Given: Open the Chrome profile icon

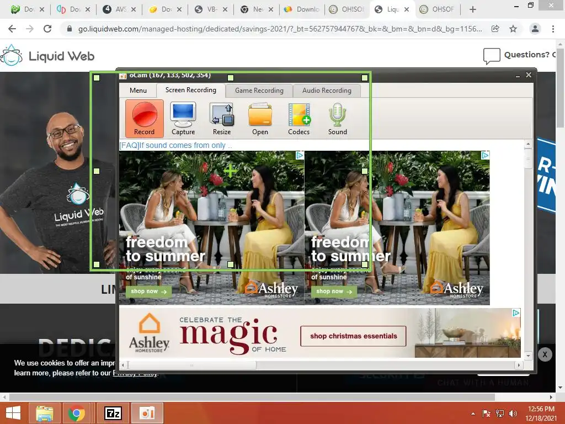Looking at the screenshot, I should [x=535, y=29].
